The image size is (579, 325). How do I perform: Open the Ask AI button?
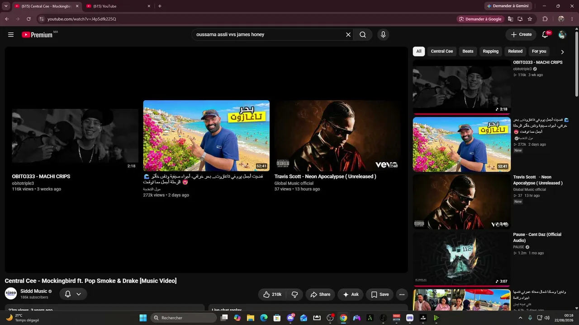[x=351, y=294]
